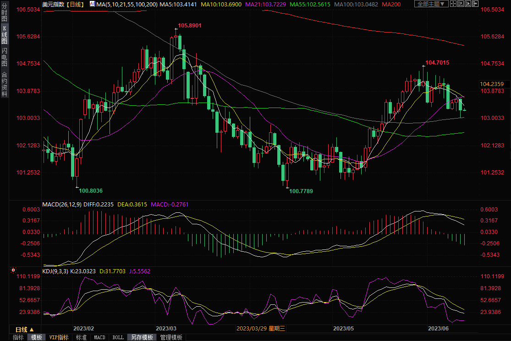Image resolution: width=511 pixels, height=341 pixels.
Task: Open the 闪电图 side tab
Action: point(4,57)
